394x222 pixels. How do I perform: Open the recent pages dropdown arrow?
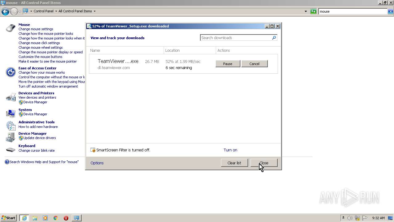tap(20, 11)
